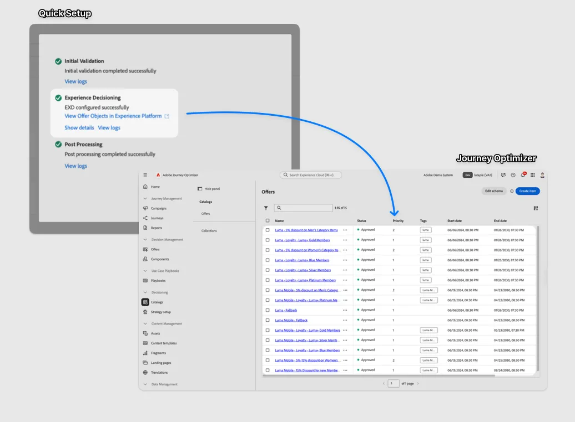Collapse the Content Management section
575x422 pixels.
(145, 324)
